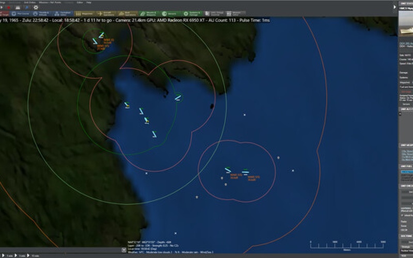This screenshot has width=413, height=258.
Task: Click the Plot Course toolbar button
Action: pos(20,13)
